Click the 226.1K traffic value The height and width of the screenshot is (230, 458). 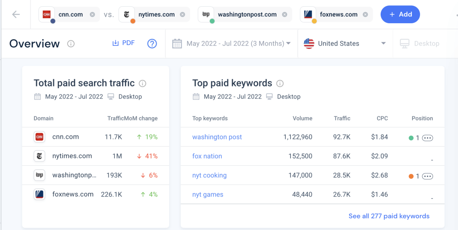pos(111,194)
